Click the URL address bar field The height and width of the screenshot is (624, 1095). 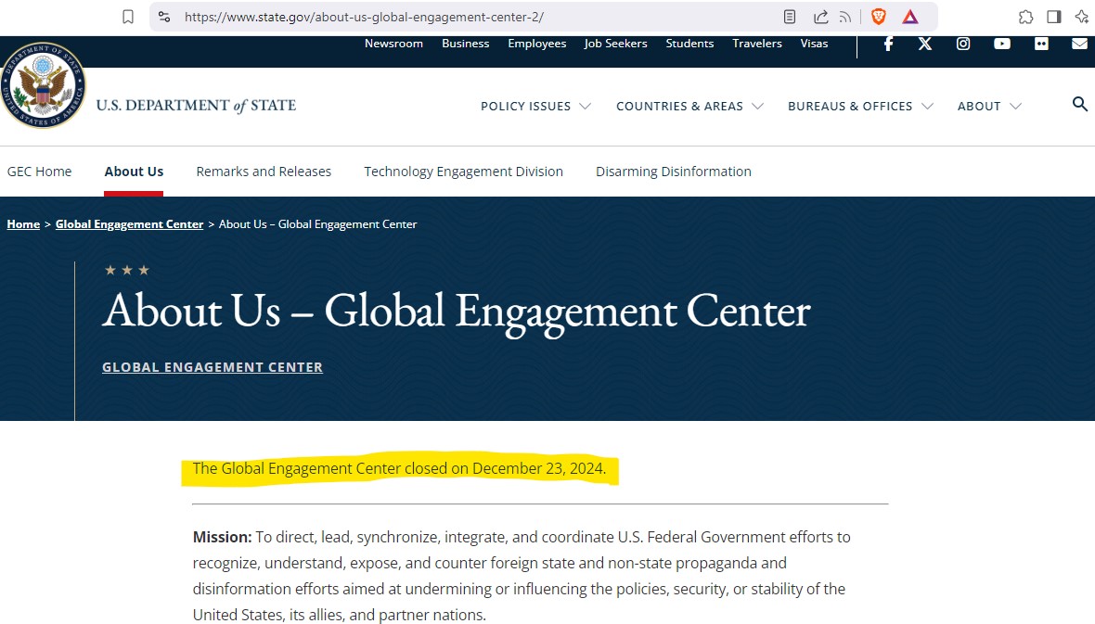464,17
